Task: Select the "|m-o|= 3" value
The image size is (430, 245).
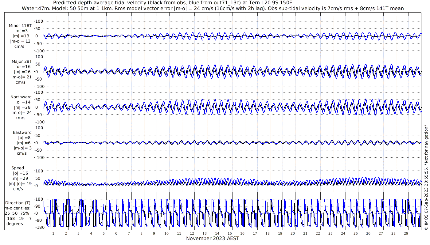Action: coord(23,148)
